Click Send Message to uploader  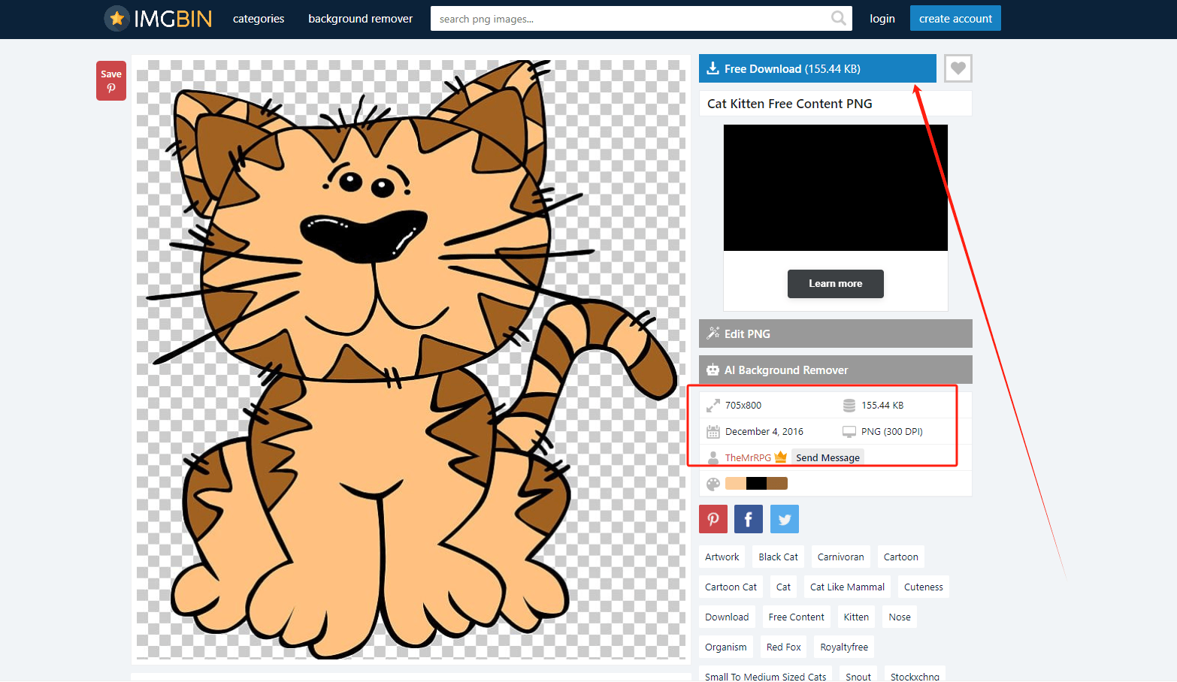click(828, 457)
